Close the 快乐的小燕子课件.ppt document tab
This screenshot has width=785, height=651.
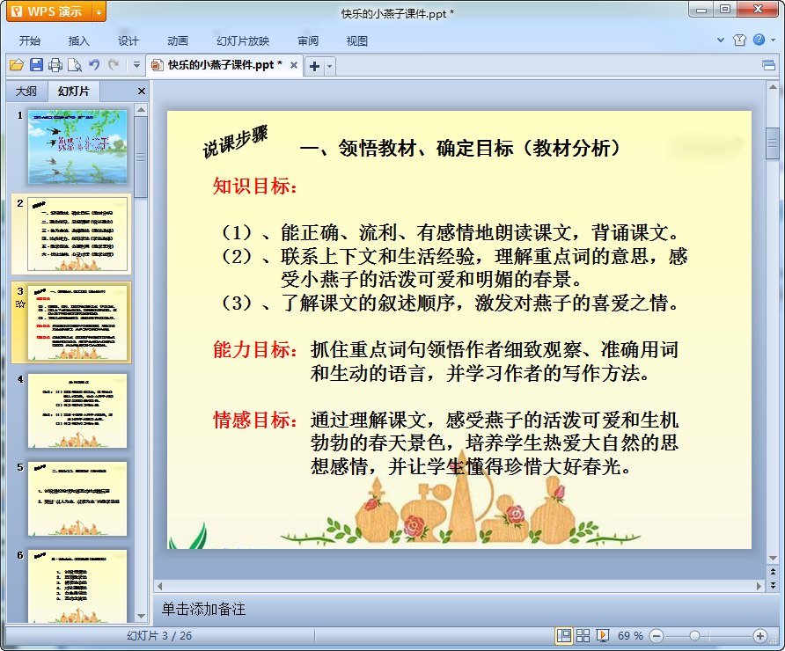coord(294,65)
